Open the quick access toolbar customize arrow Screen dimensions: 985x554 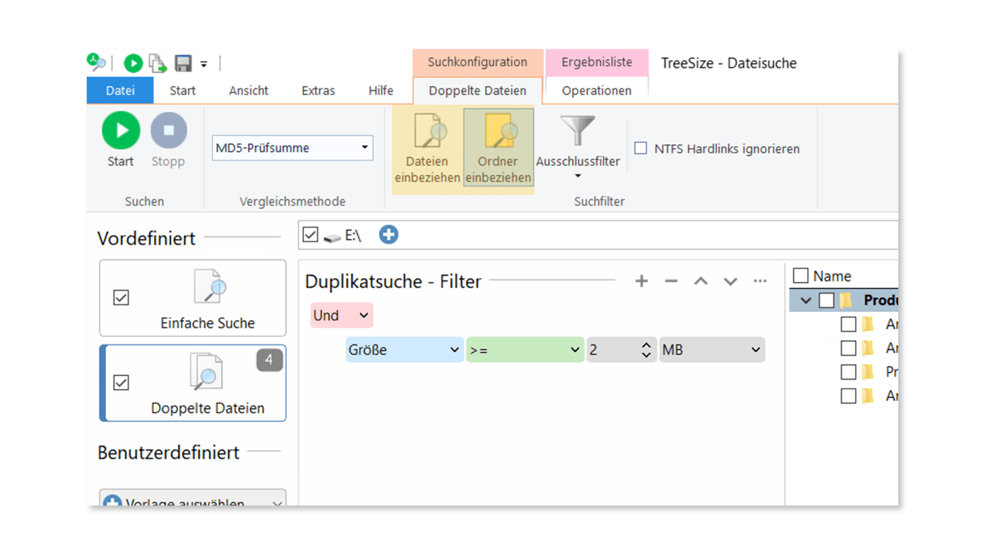click(204, 65)
